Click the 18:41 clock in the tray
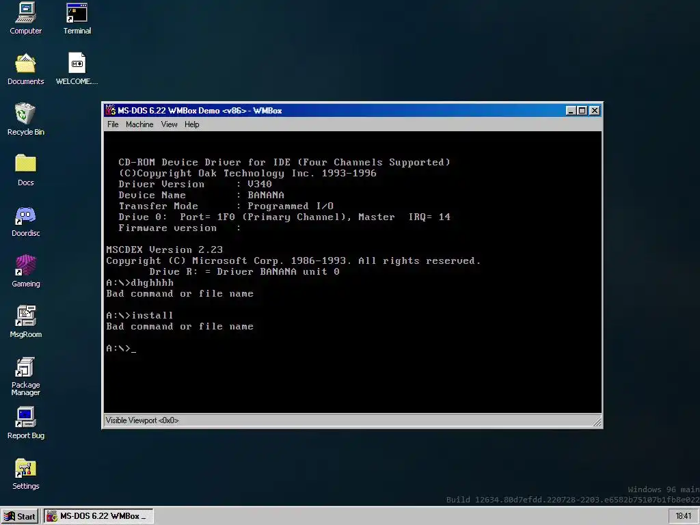 [683, 516]
